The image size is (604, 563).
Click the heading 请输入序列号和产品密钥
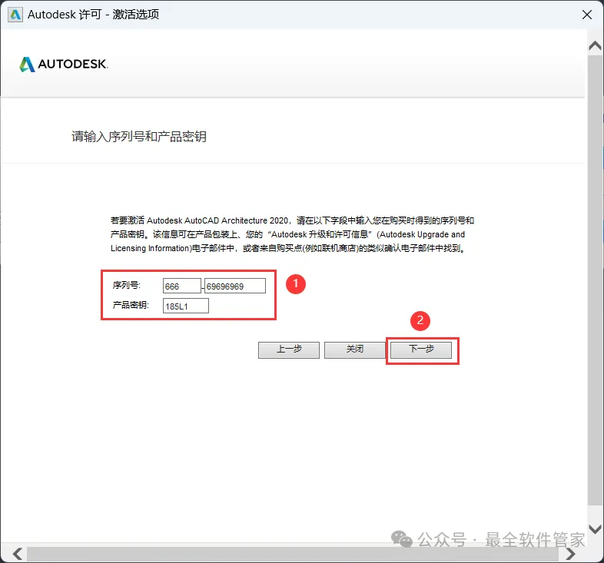[139, 136]
